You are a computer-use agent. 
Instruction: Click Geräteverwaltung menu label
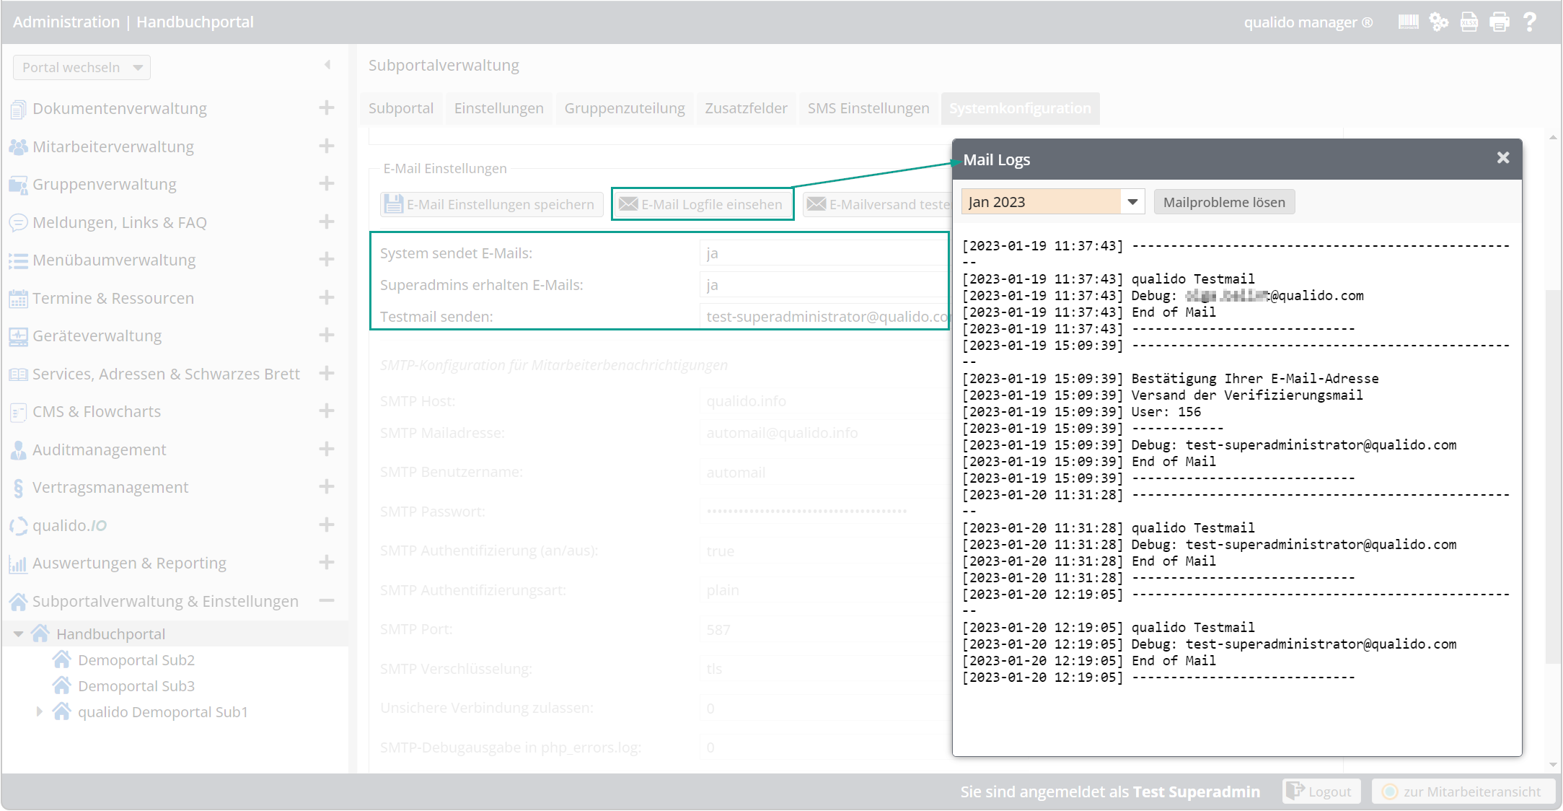[97, 336]
